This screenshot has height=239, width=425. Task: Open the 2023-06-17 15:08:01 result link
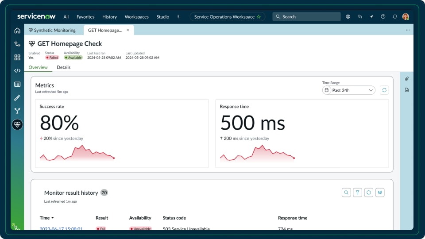tap(61, 229)
